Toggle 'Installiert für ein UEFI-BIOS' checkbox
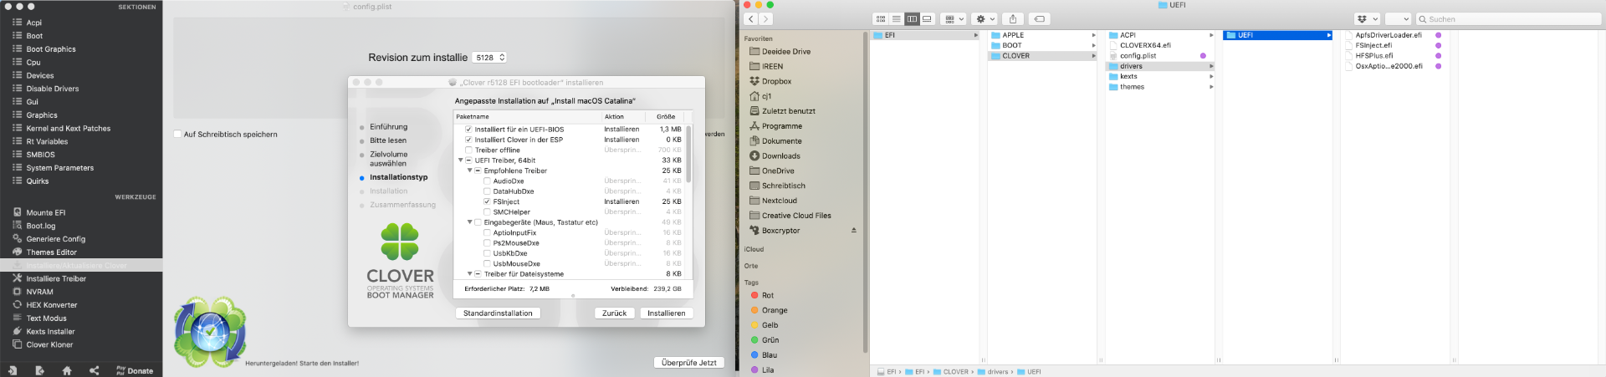Screen dimensions: 1606x377 468,130
